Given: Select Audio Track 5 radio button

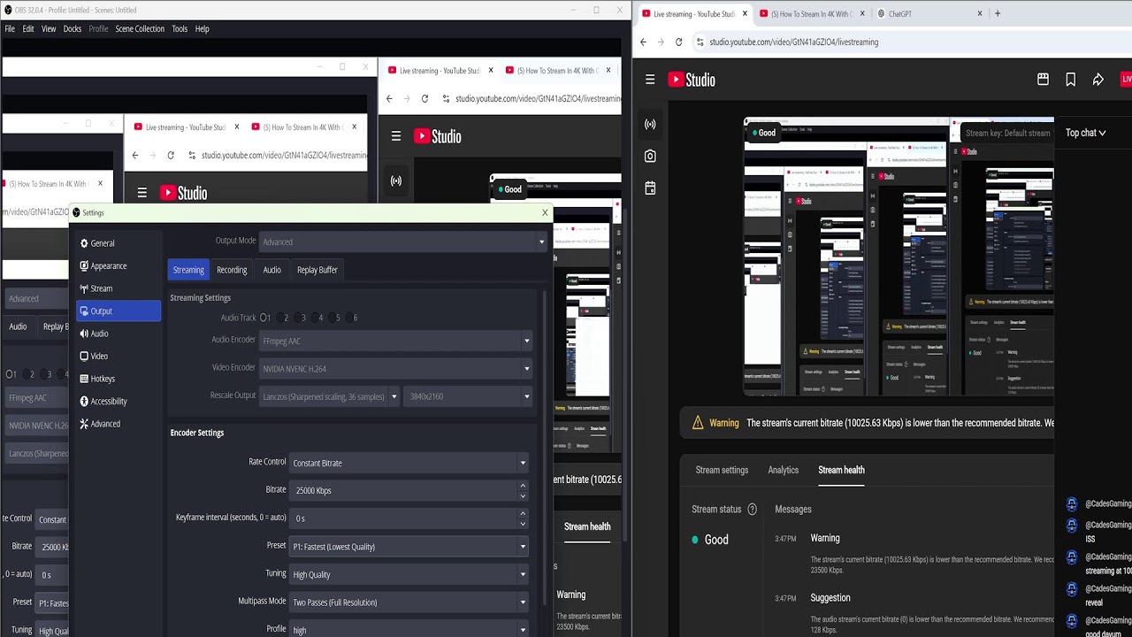Looking at the screenshot, I should pyautogui.click(x=333, y=318).
